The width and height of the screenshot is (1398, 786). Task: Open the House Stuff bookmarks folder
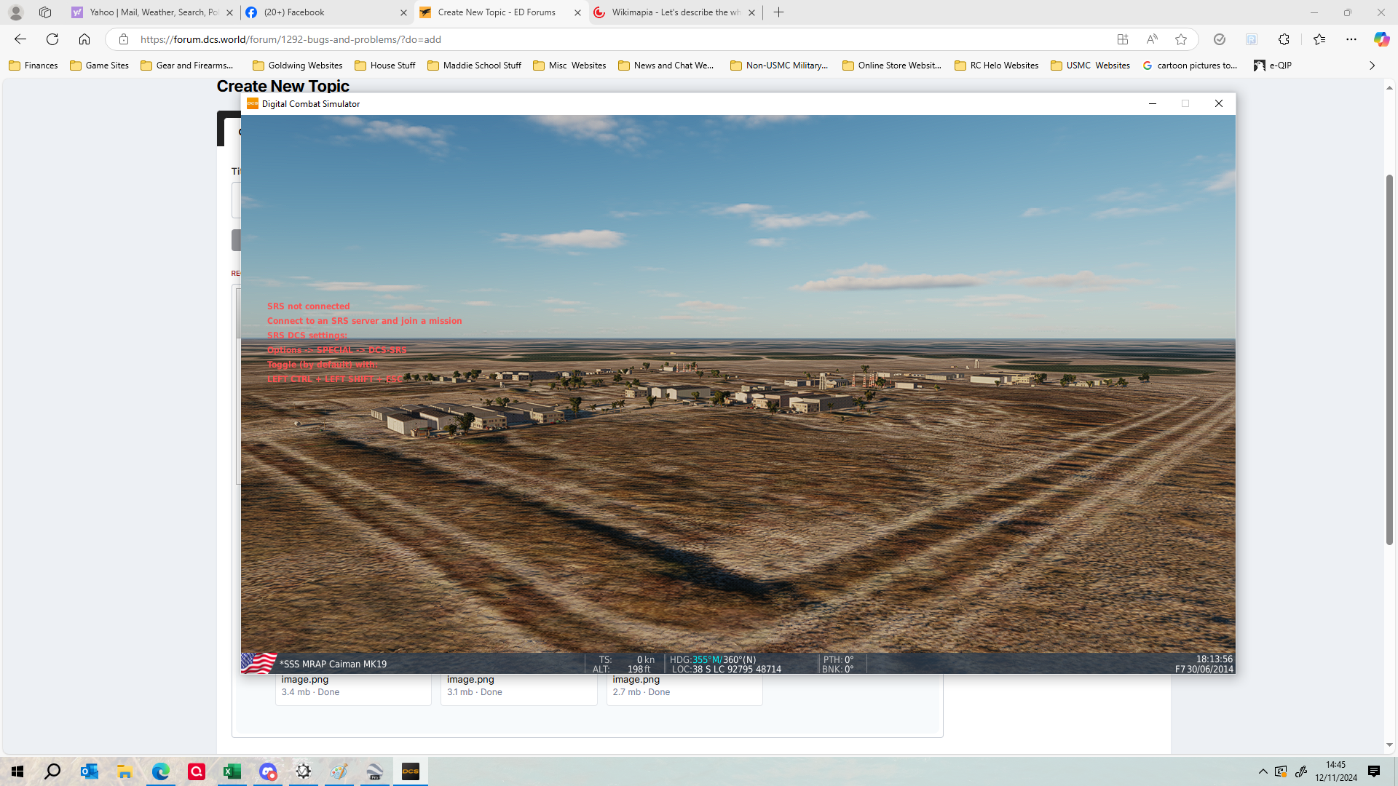pos(385,65)
